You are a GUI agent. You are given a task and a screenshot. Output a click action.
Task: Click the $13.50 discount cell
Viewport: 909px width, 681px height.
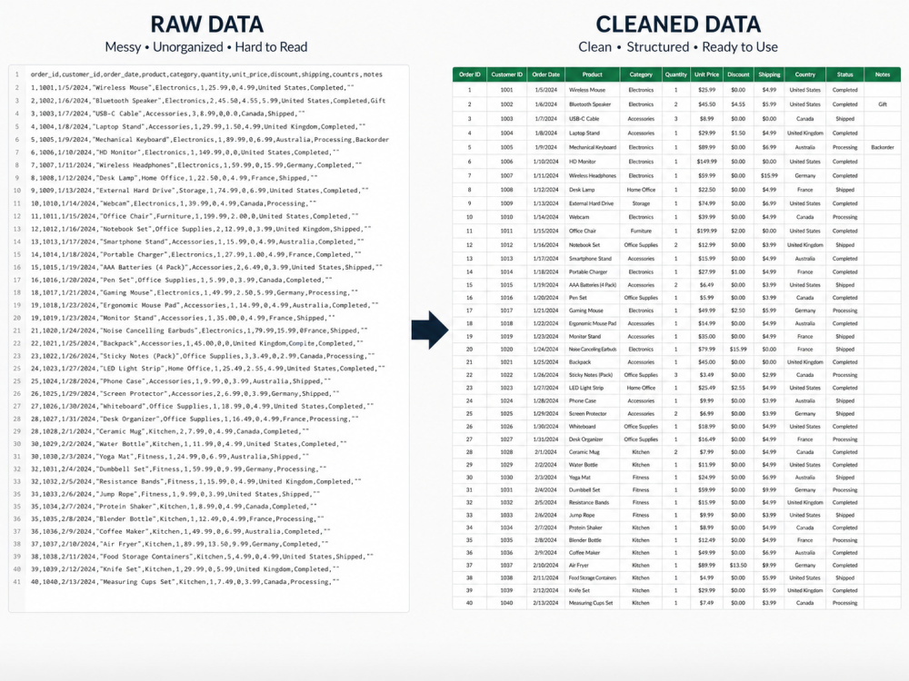738,565
